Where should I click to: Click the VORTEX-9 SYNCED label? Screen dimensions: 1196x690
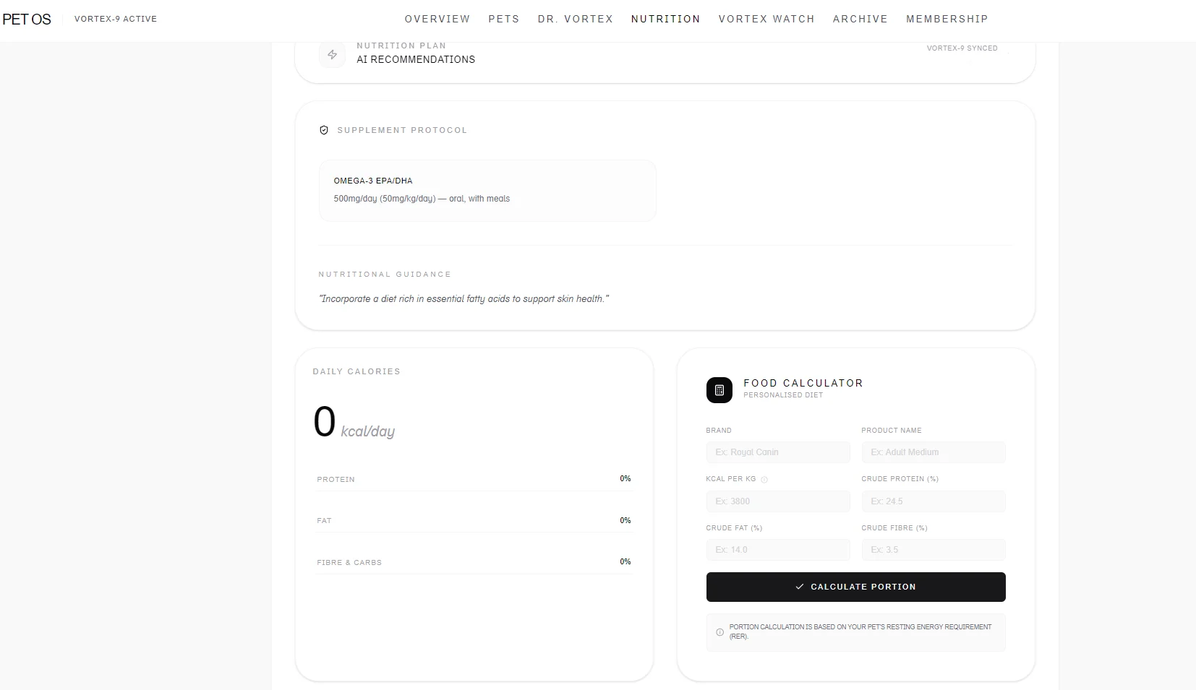click(x=962, y=48)
